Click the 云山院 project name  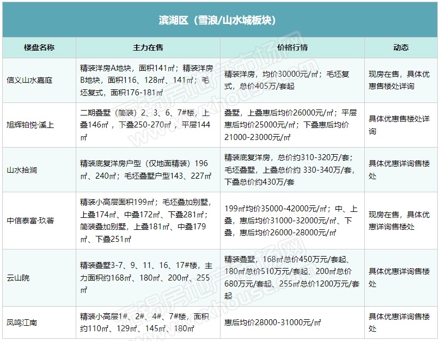point(18,278)
